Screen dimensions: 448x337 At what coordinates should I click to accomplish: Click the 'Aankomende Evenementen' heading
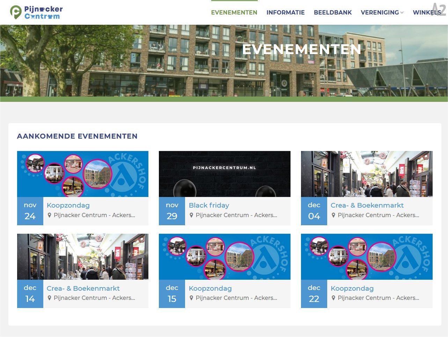[77, 136]
